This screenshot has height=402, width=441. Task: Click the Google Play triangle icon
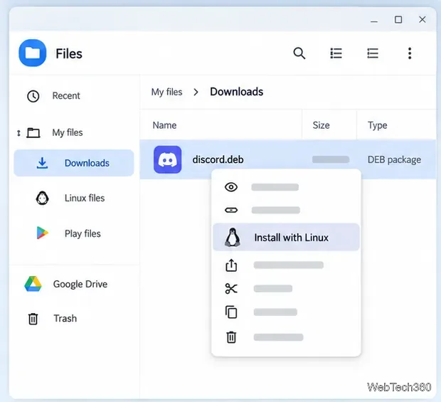(x=42, y=233)
